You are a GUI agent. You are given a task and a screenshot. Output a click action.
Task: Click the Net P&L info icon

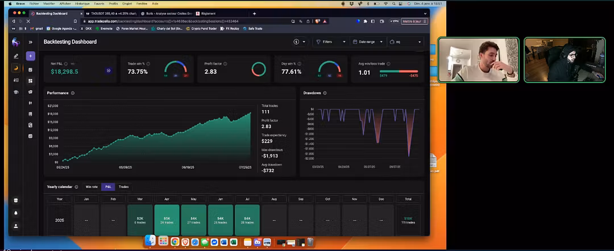pos(66,64)
